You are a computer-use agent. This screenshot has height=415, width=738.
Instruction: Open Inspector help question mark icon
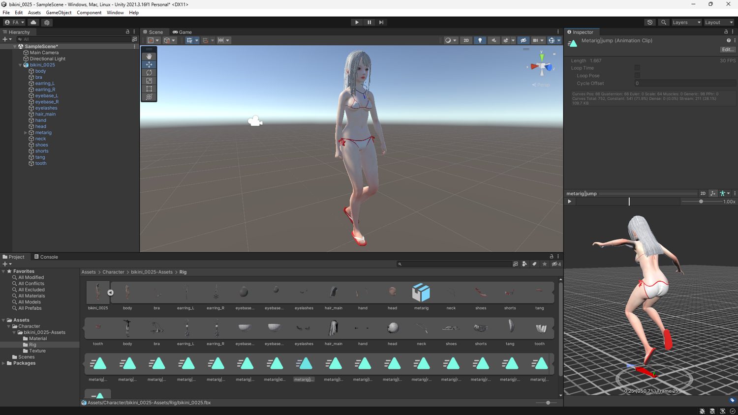(x=729, y=40)
